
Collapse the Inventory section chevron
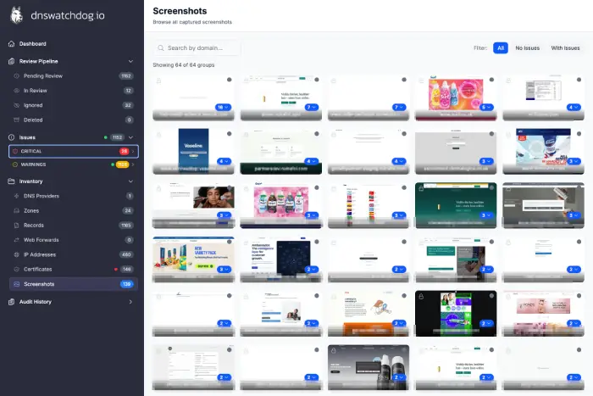click(130, 181)
